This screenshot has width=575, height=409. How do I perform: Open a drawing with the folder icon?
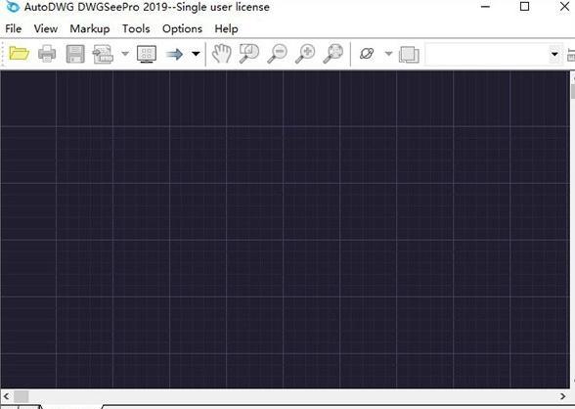click(20, 54)
